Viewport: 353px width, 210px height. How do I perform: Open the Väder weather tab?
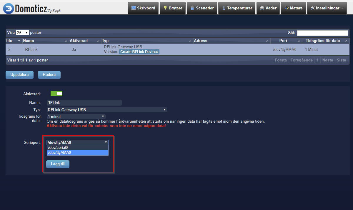tap(268, 8)
